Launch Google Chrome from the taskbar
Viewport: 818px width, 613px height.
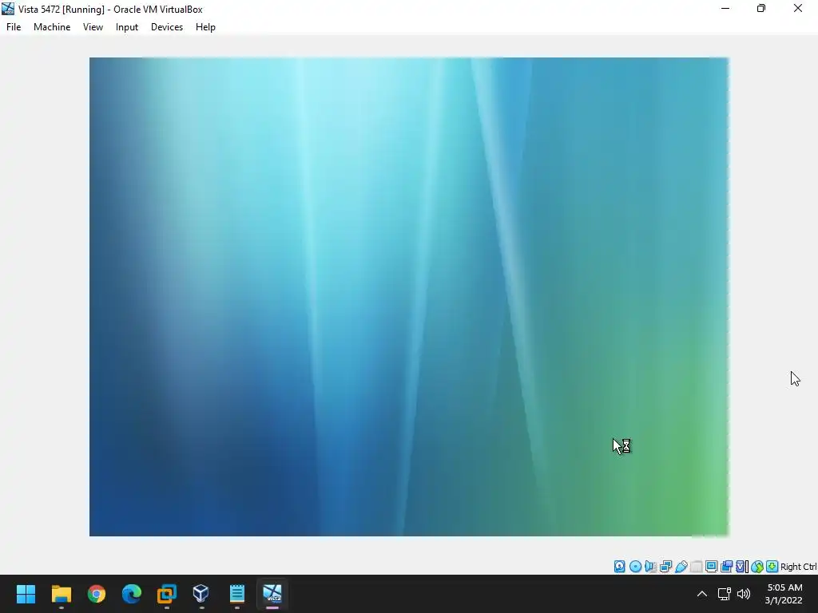97,594
